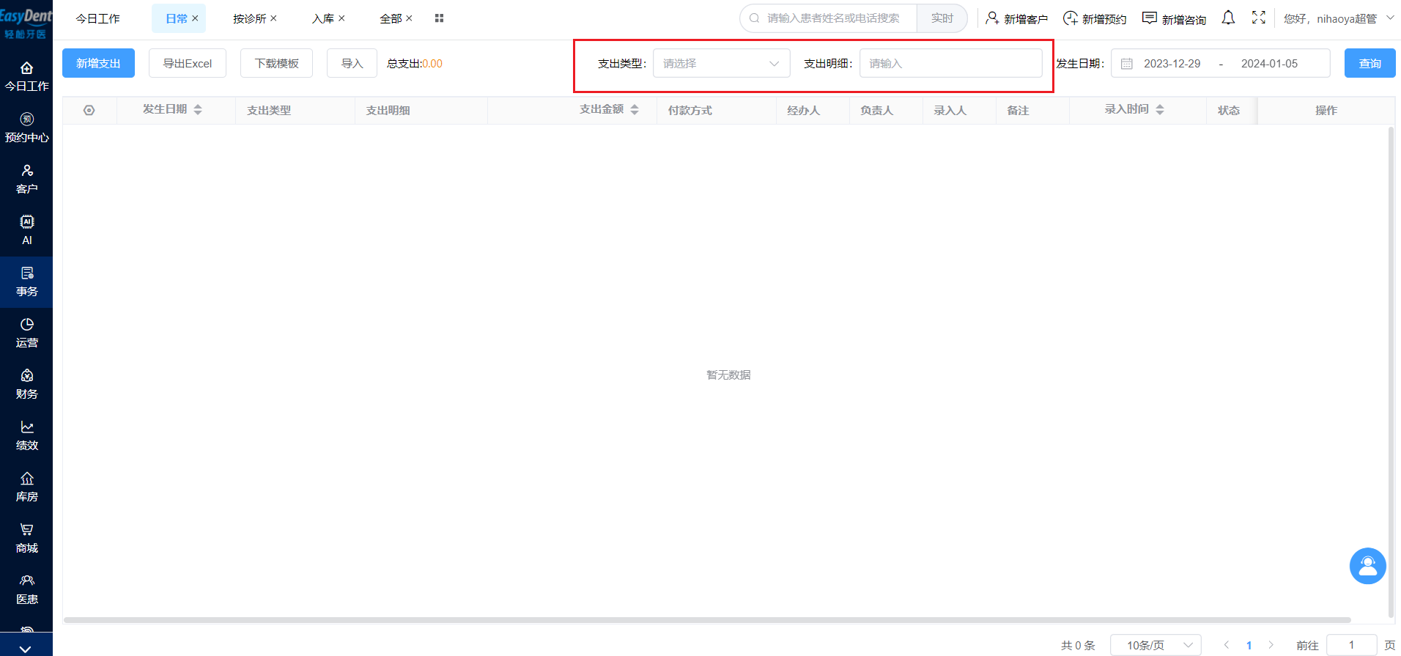Screen dimensions: 1401x656
Task: Switch to 按诊所 tab
Action: coord(249,18)
